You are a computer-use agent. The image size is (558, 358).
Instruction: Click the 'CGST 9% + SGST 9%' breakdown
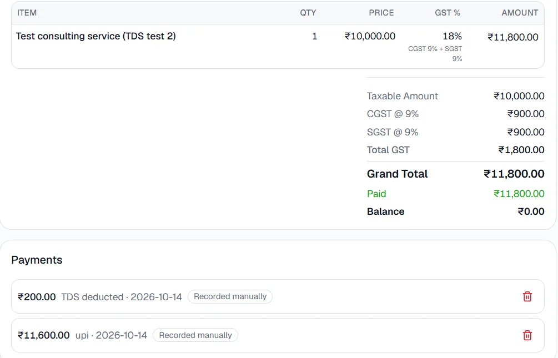(435, 53)
